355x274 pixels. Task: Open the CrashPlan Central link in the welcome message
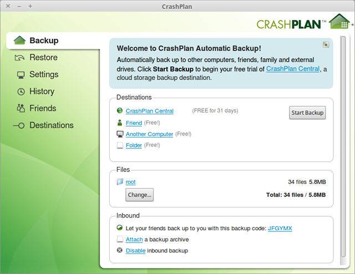click(x=293, y=69)
